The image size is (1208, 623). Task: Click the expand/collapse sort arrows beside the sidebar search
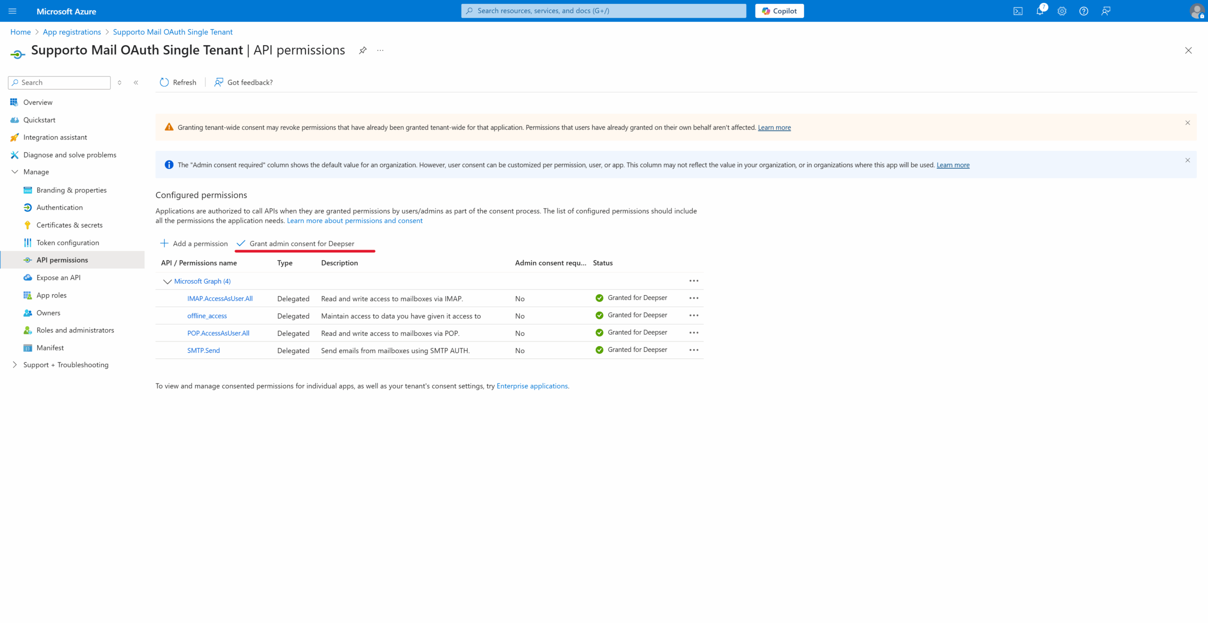(x=120, y=83)
